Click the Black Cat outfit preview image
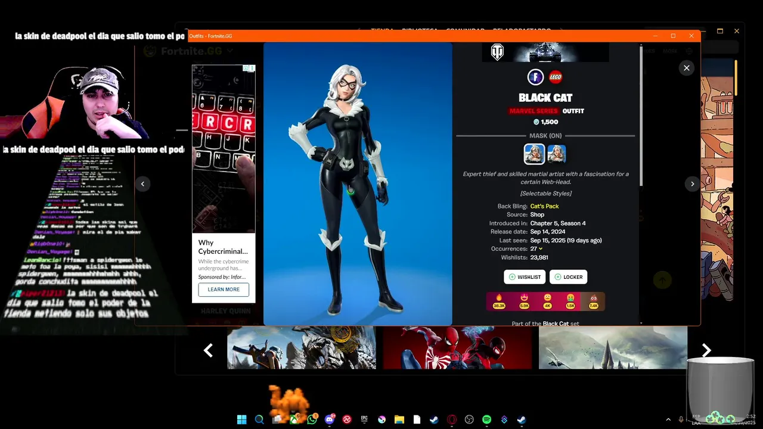 358,184
